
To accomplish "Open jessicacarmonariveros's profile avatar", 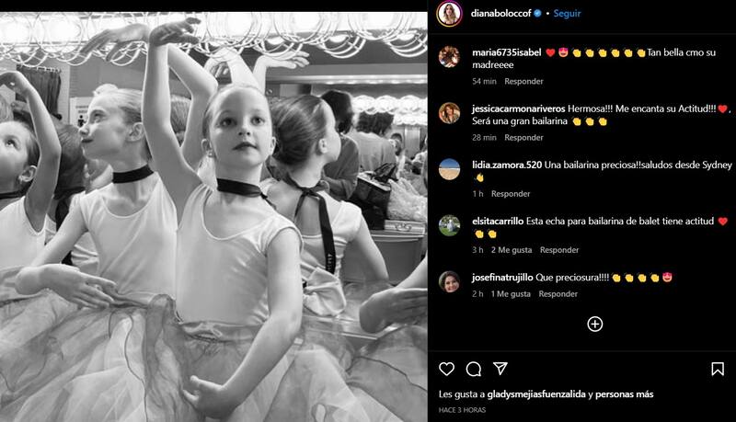I will (449, 113).
